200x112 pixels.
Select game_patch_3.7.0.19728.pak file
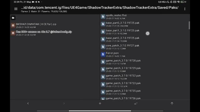(x=144, y=62)
